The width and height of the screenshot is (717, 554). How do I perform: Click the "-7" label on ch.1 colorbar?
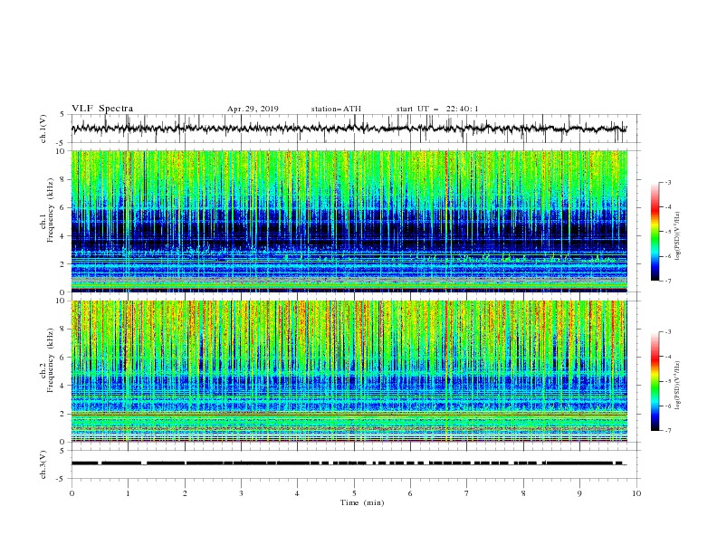[x=667, y=281]
